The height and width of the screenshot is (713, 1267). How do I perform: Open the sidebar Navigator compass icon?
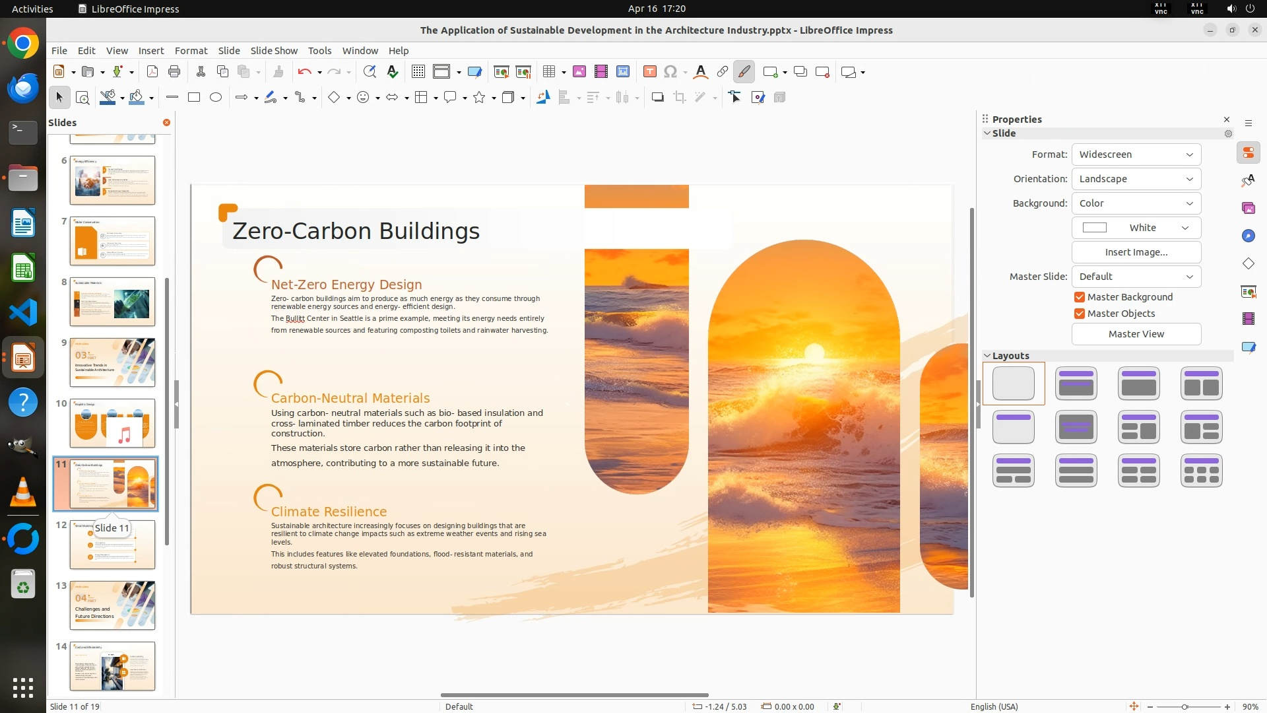pyautogui.click(x=1248, y=236)
